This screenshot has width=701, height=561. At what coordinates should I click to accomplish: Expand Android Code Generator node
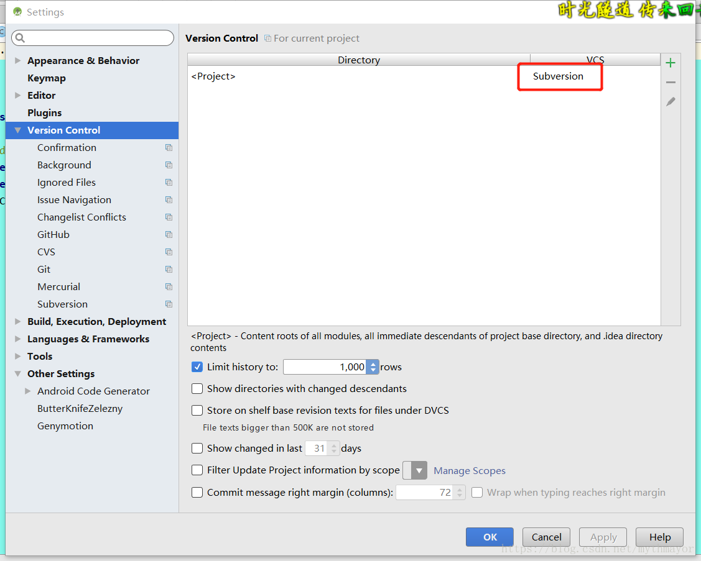[28, 391]
